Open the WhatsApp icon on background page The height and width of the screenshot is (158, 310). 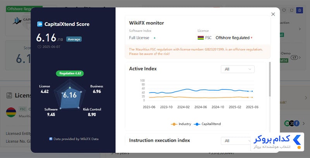[286, 124]
